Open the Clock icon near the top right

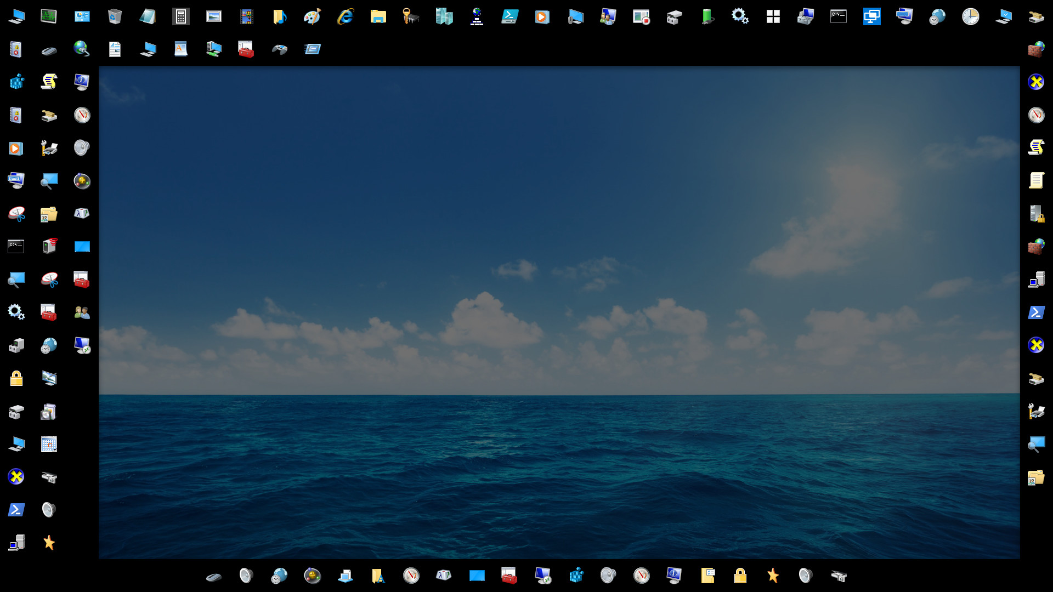pos(970,16)
